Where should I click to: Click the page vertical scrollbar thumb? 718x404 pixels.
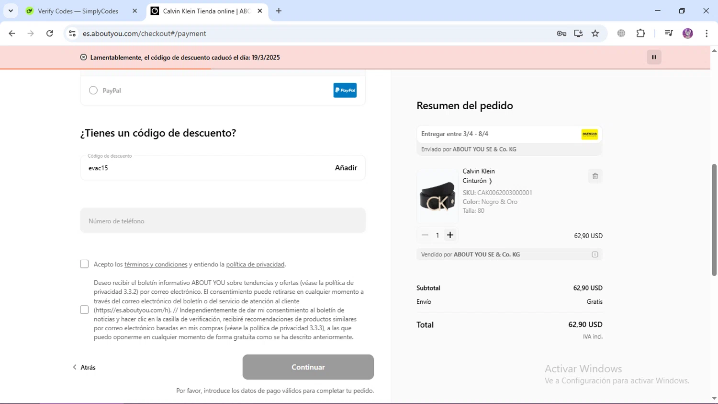[x=714, y=220]
